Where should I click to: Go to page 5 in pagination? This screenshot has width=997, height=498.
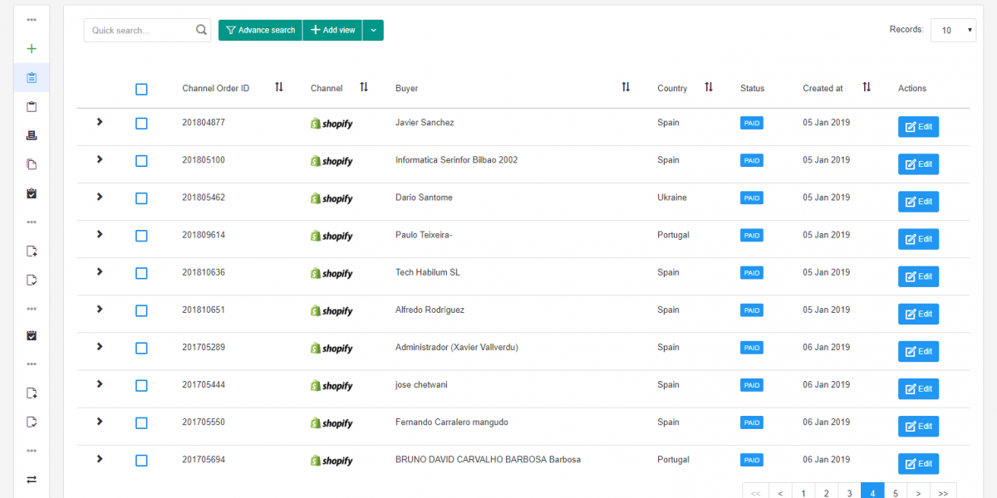pyautogui.click(x=896, y=491)
